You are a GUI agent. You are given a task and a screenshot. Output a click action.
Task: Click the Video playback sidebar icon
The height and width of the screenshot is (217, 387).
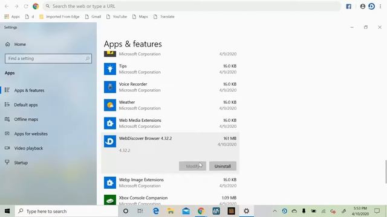(7, 148)
